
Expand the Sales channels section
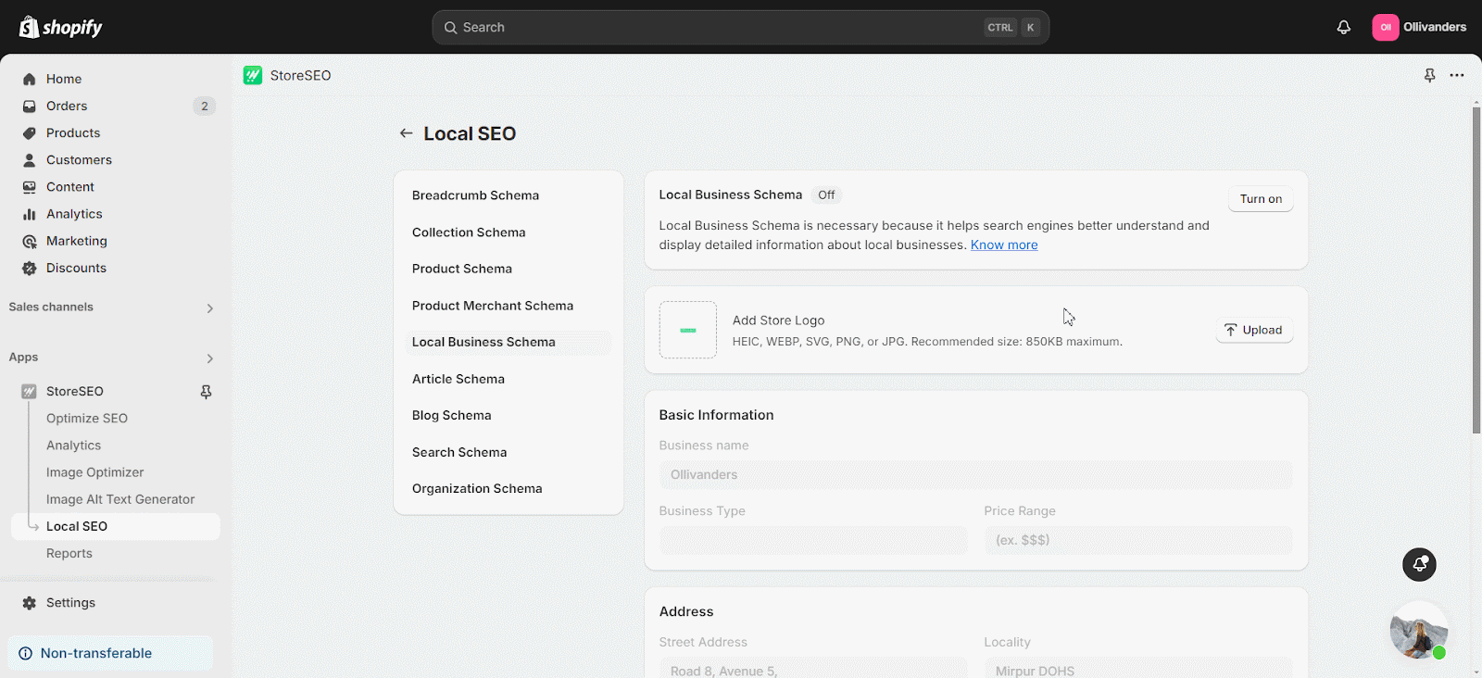(x=209, y=308)
